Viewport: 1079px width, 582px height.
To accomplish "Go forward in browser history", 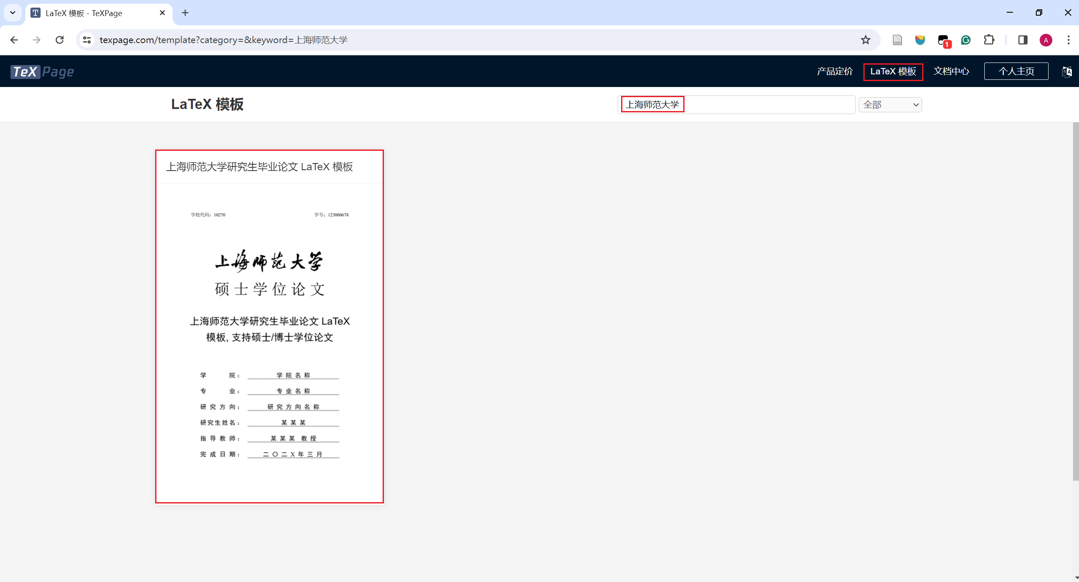I will point(37,40).
